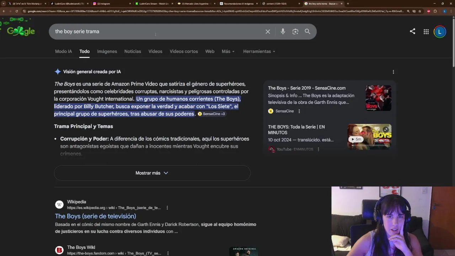The width and height of the screenshot is (455, 256).
Task: Select the Todo results tab
Action: tap(84, 52)
